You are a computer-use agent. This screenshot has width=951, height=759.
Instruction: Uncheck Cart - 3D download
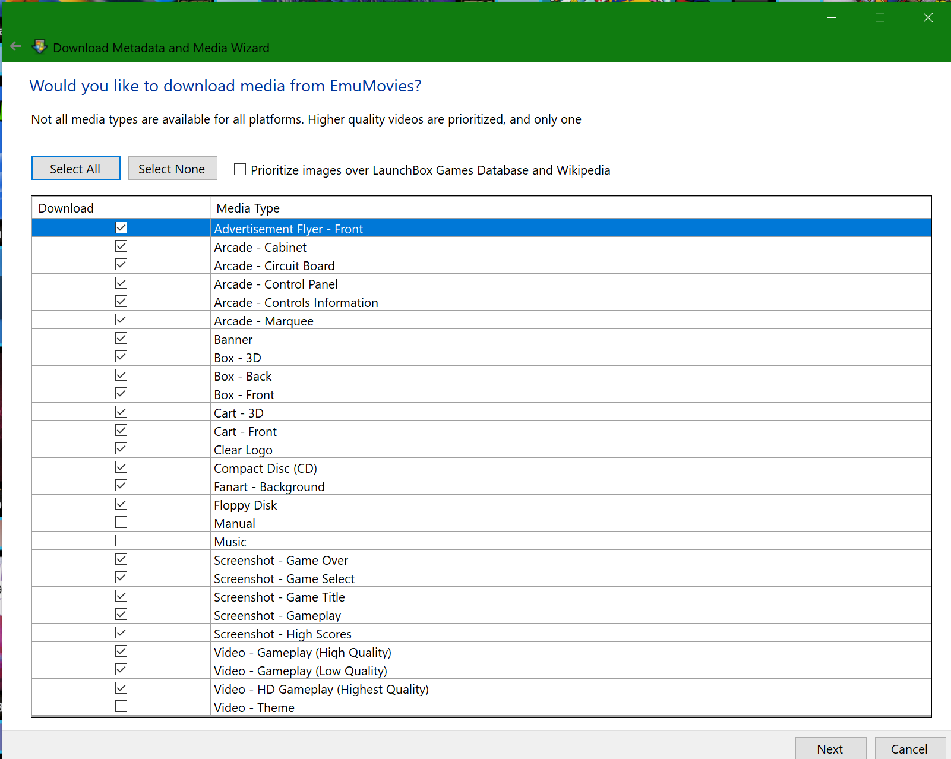pos(121,412)
